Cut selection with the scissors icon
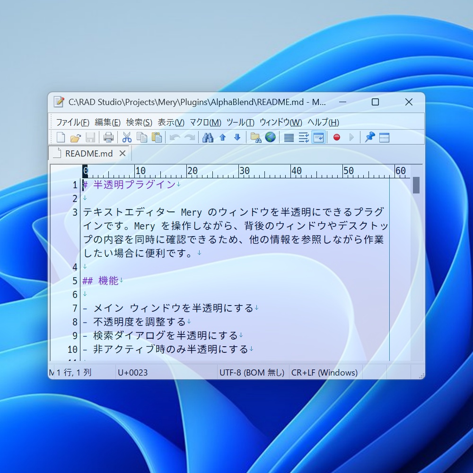 tap(127, 138)
